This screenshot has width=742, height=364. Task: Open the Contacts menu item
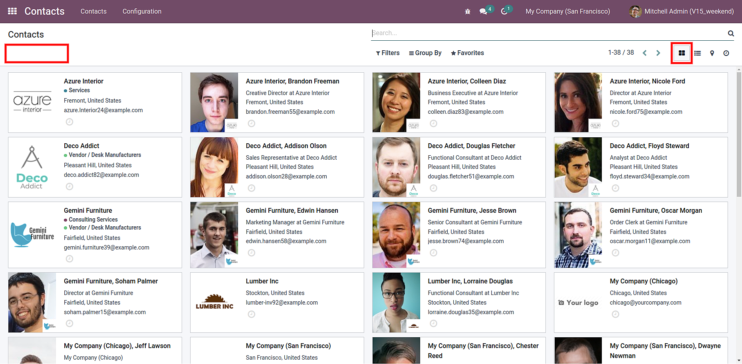coord(93,11)
